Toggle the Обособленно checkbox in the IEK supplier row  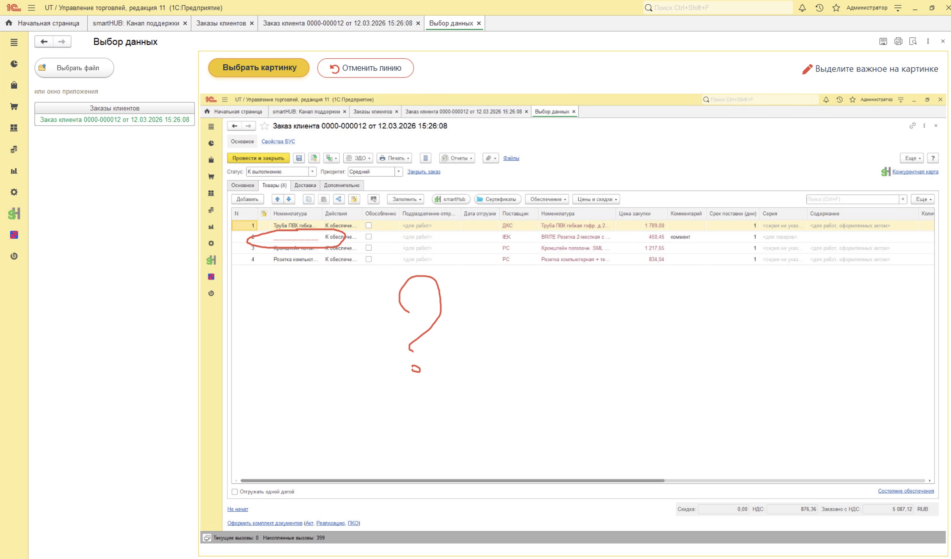coord(368,237)
